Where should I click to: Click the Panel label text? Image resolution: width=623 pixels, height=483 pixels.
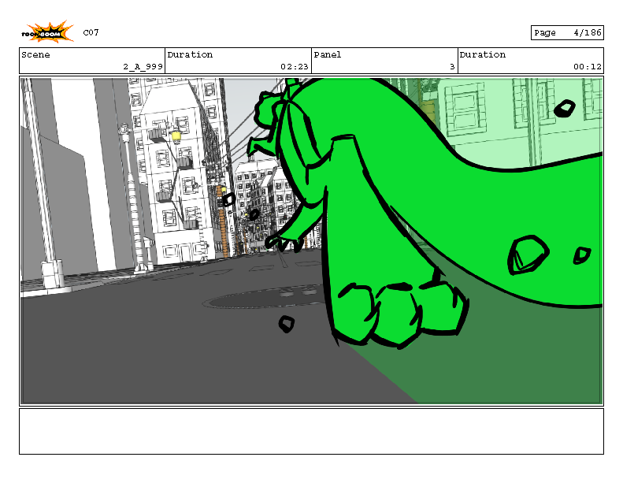tap(328, 54)
